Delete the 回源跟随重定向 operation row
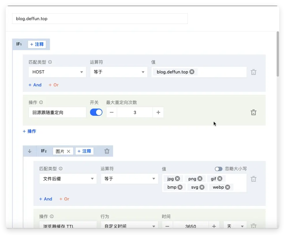This screenshot has height=235, width=285. [x=253, y=112]
